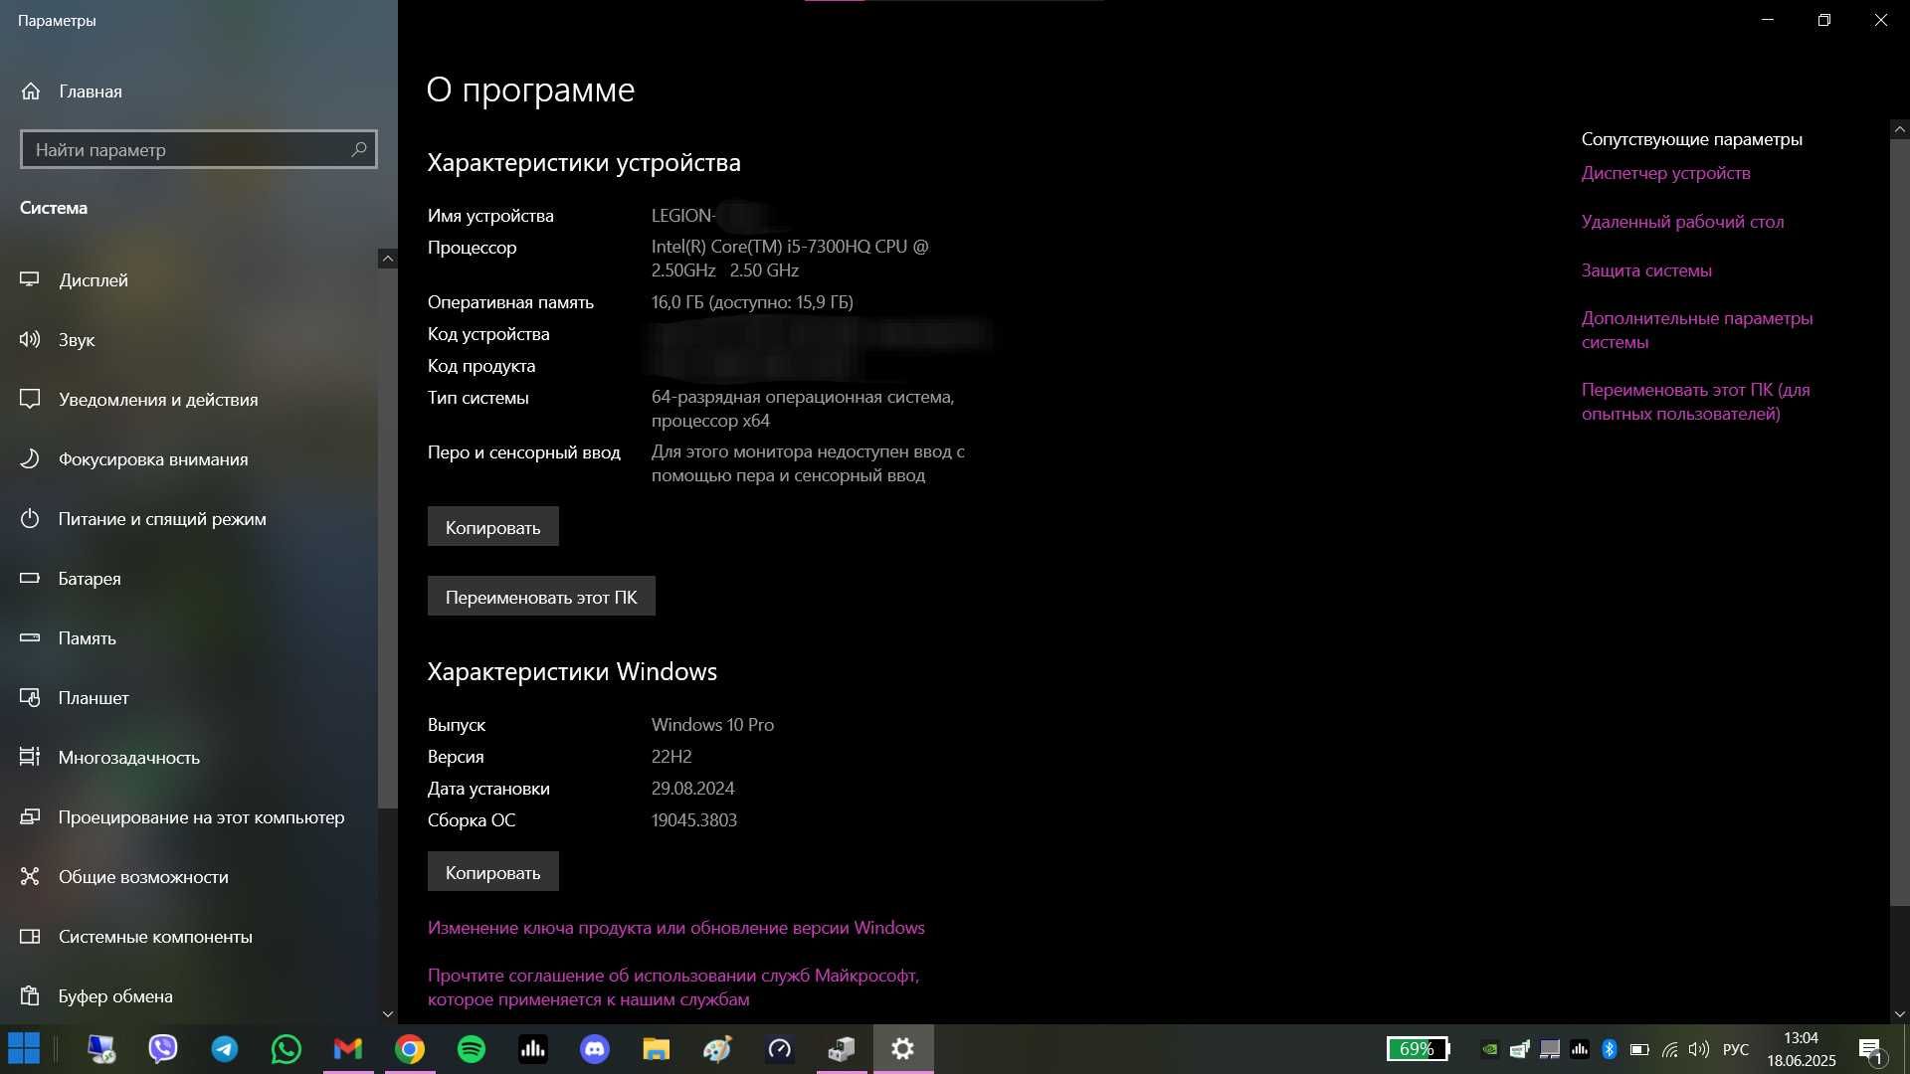
Task: Open the computer-icon app before the Settings gear
Action: coord(842,1049)
